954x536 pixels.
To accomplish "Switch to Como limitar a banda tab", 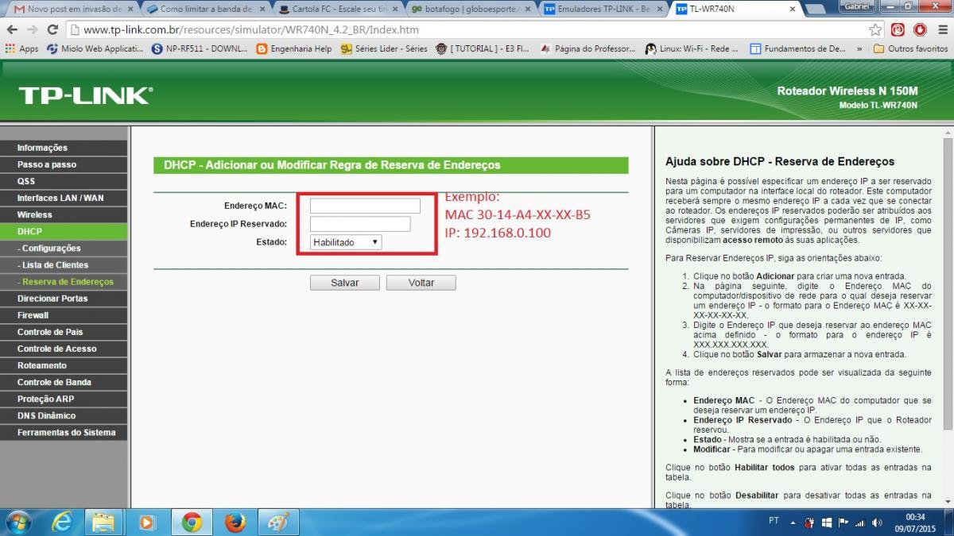I will [x=205, y=10].
